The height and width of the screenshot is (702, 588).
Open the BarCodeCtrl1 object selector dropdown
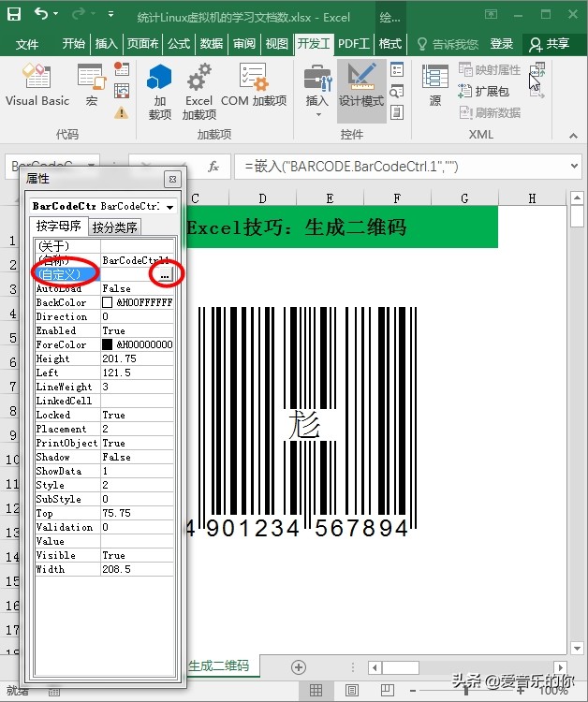pyautogui.click(x=169, y=207)
